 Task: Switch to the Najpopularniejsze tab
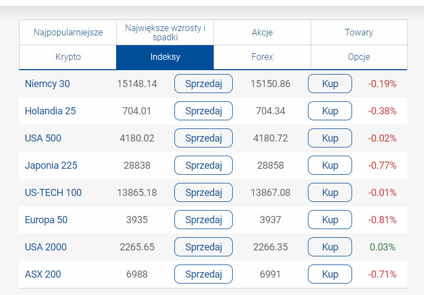pyautogui.click(x=68, y=32)
